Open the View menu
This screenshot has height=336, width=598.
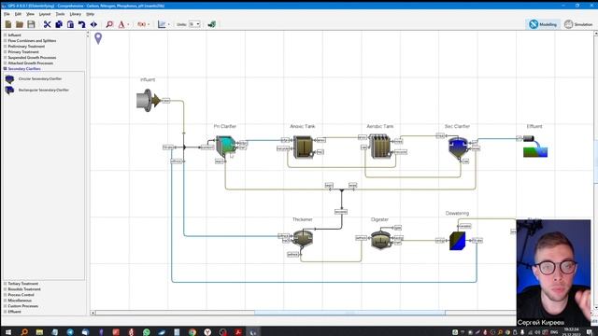click(30, 14)
